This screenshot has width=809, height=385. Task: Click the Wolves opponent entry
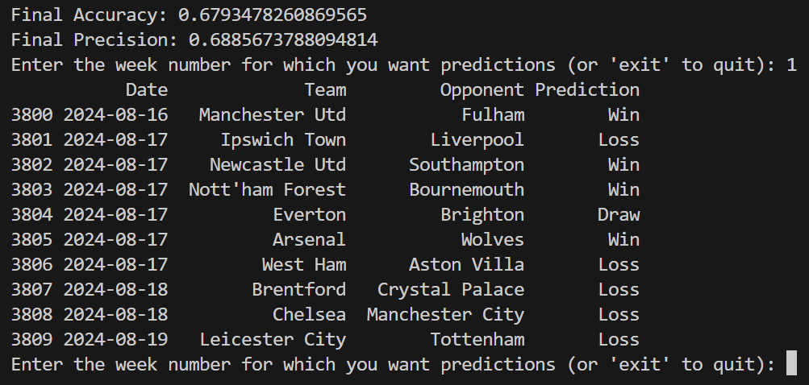[492, 239]
